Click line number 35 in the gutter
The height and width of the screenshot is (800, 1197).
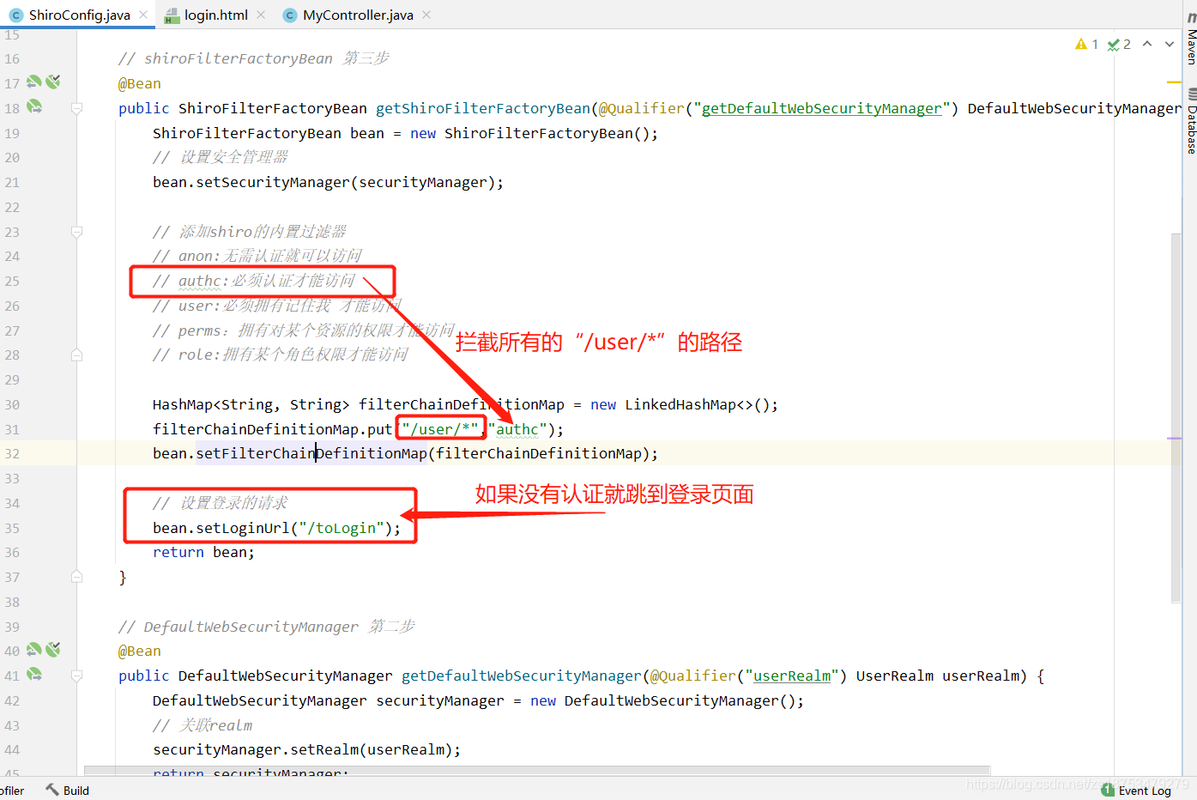click(x=12, y=528)
